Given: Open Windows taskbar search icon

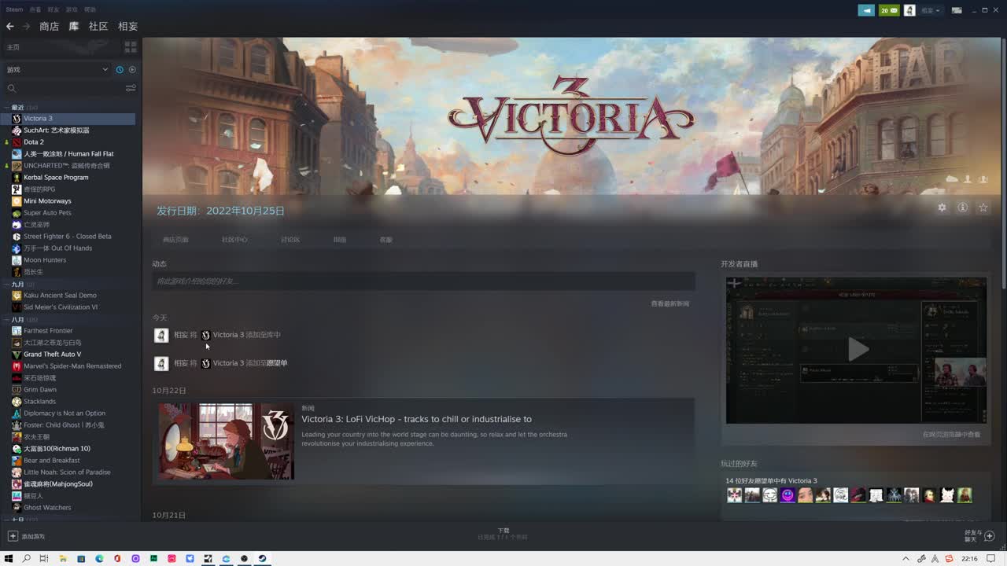Looking at the screenshot, I should coord(27,559).
